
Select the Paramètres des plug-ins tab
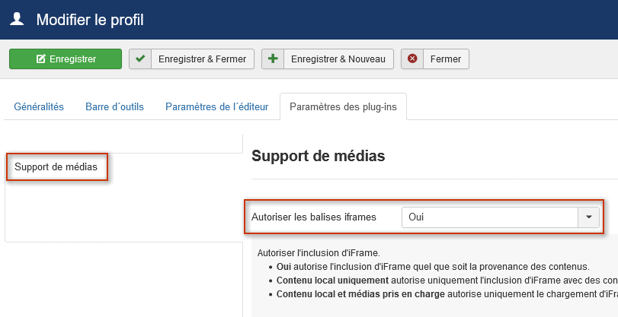click(343, 107)
